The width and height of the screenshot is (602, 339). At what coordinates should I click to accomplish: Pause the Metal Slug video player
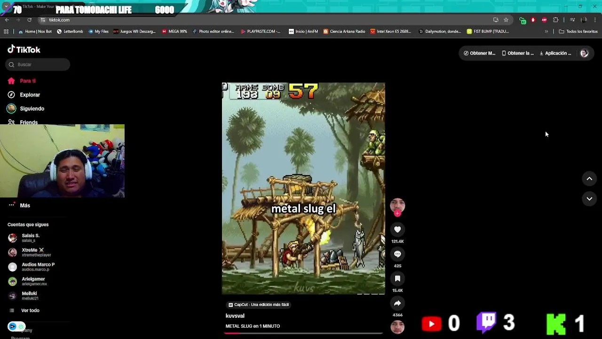[x=303, y=188]
